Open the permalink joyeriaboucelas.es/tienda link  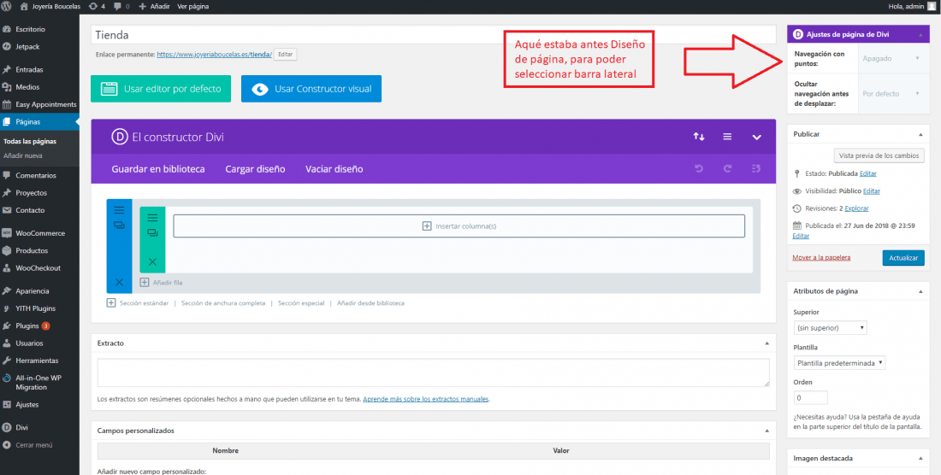(214, 55)
